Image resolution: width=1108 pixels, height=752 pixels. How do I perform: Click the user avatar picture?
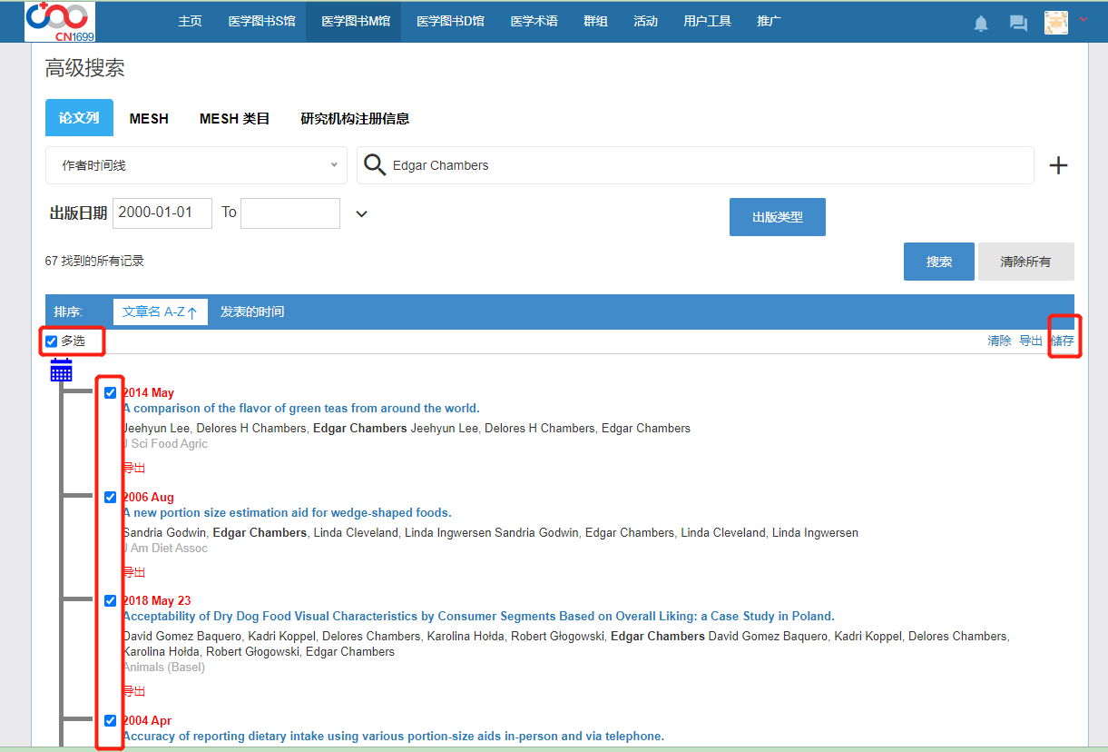click(1055, 23)
